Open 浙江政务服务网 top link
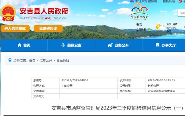This screenshot has height=116, width=185. [x=146, y=1]
